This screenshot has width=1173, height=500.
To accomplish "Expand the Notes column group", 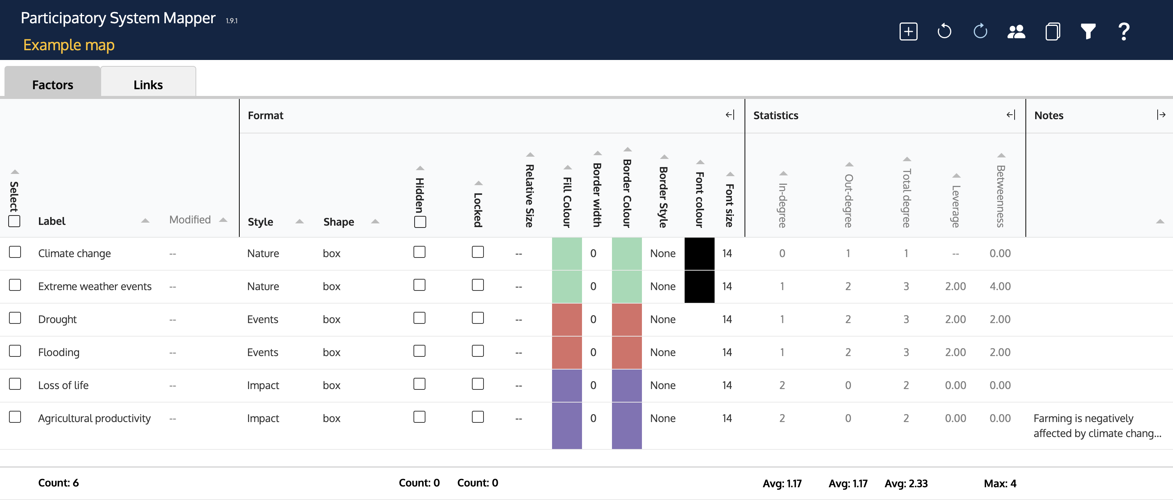I will 1161,115.
